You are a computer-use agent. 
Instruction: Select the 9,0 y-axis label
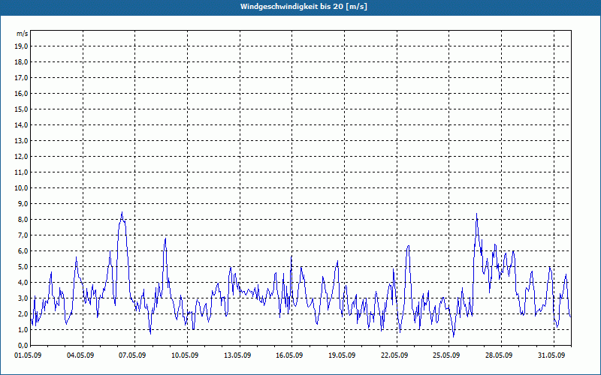(x=23, y=203)
